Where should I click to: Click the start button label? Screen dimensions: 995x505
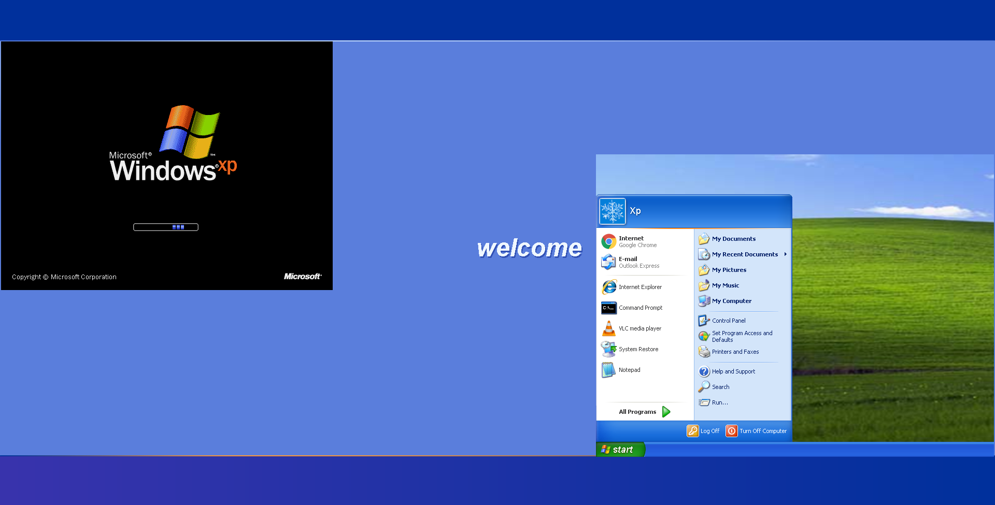click(x=623, y=450)
